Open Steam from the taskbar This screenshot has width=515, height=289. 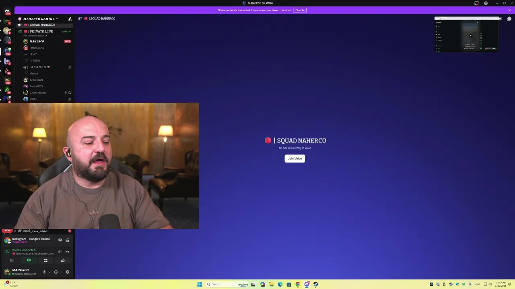tap(316, 284)
